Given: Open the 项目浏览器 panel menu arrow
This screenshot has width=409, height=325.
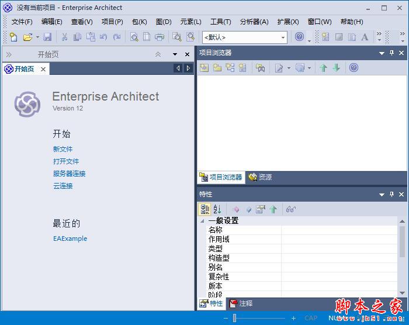Looking at the screenshot, I should [382, 53].
